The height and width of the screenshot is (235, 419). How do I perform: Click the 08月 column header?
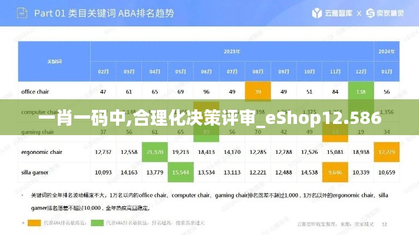[258, 72]
